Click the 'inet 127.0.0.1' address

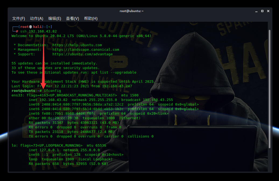[x=44, y=150]
